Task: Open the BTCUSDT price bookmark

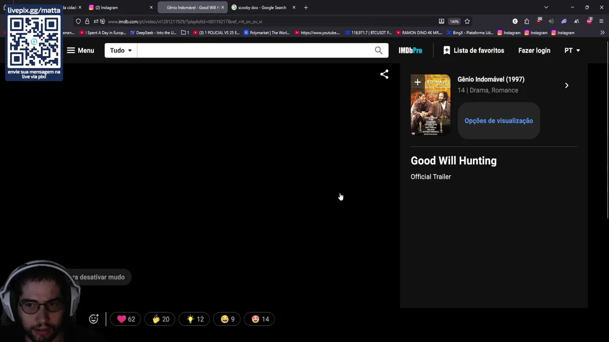Action: click(x=368, y=33)
